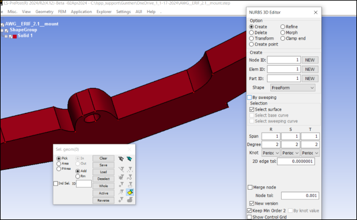Click the teal arrow pick icon
This screenshot has height=220, width=357.
[129, 158]
